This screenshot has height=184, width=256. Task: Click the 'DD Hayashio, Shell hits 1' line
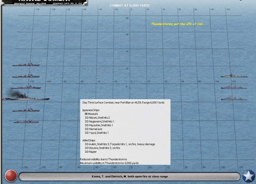[x=99, y=125]
